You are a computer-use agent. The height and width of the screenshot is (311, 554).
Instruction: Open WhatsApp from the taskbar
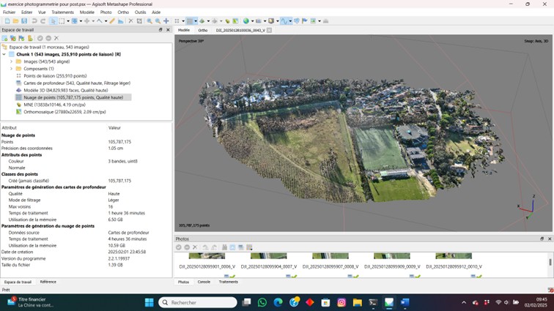(262, 302)
